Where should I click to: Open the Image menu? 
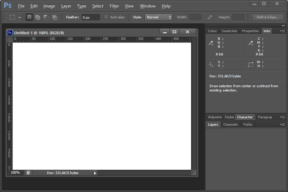click(x=49, y=6)
